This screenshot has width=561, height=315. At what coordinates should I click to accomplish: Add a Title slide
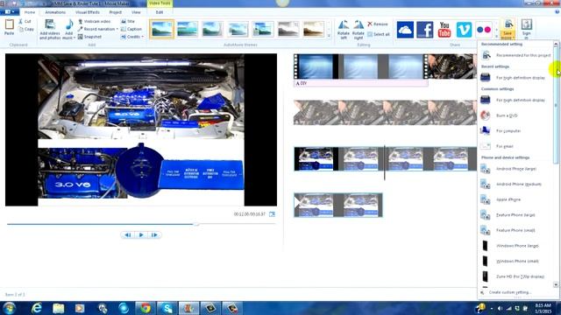(x=128, y=21)
